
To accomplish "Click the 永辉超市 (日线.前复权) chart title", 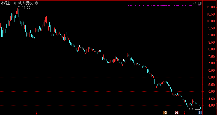I will 17,3.
